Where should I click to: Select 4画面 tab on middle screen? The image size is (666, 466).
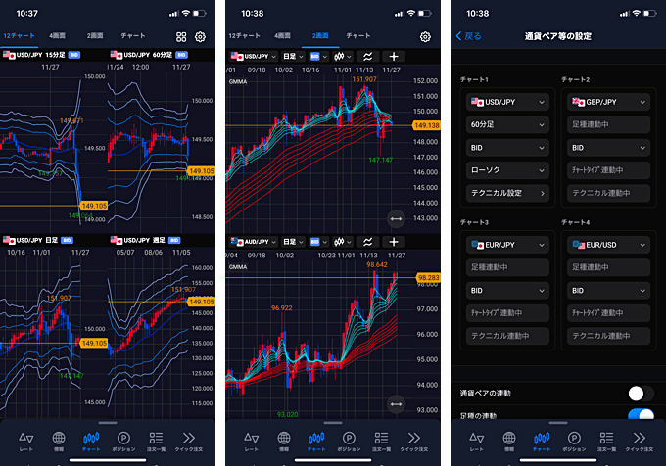point(282,35)
